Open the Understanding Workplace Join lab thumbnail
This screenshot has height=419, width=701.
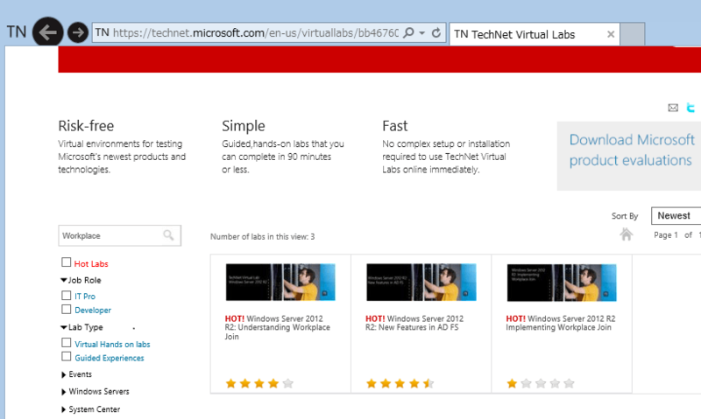pos(280,282)
